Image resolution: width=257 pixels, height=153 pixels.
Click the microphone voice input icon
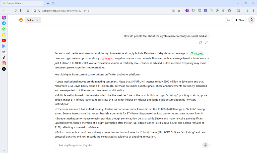[205, 145]
